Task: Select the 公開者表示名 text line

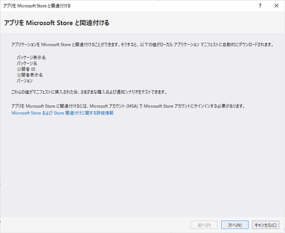Action: (30, 75)
